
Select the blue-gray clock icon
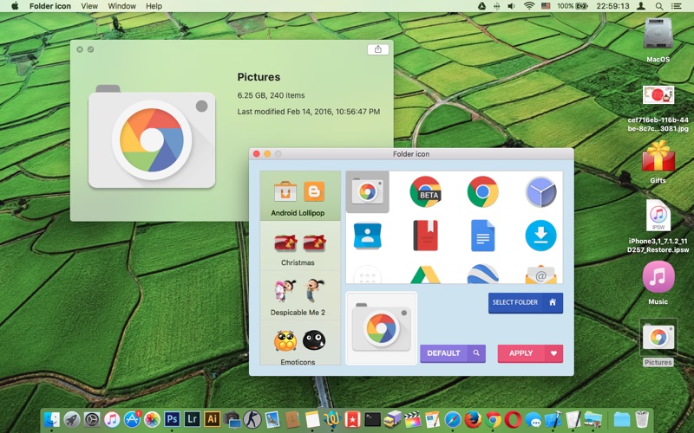pyautogui.click(x=540, y=191)
